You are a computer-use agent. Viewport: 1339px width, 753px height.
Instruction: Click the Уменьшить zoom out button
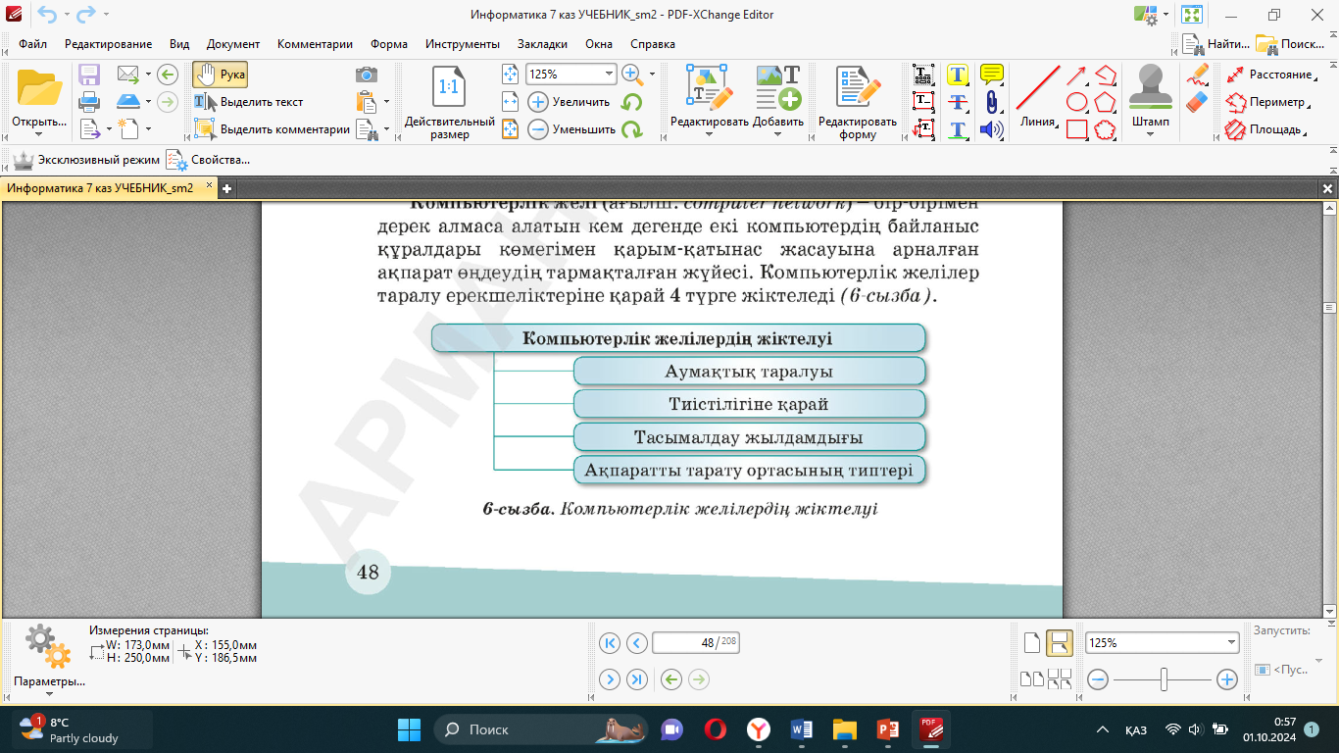[571, 129]
